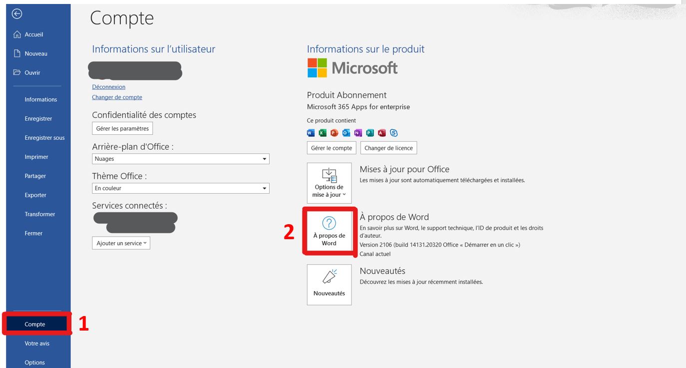The image size is (686, 368).
Task: Open the Partager tab
Action: click(x=38, y=176)
